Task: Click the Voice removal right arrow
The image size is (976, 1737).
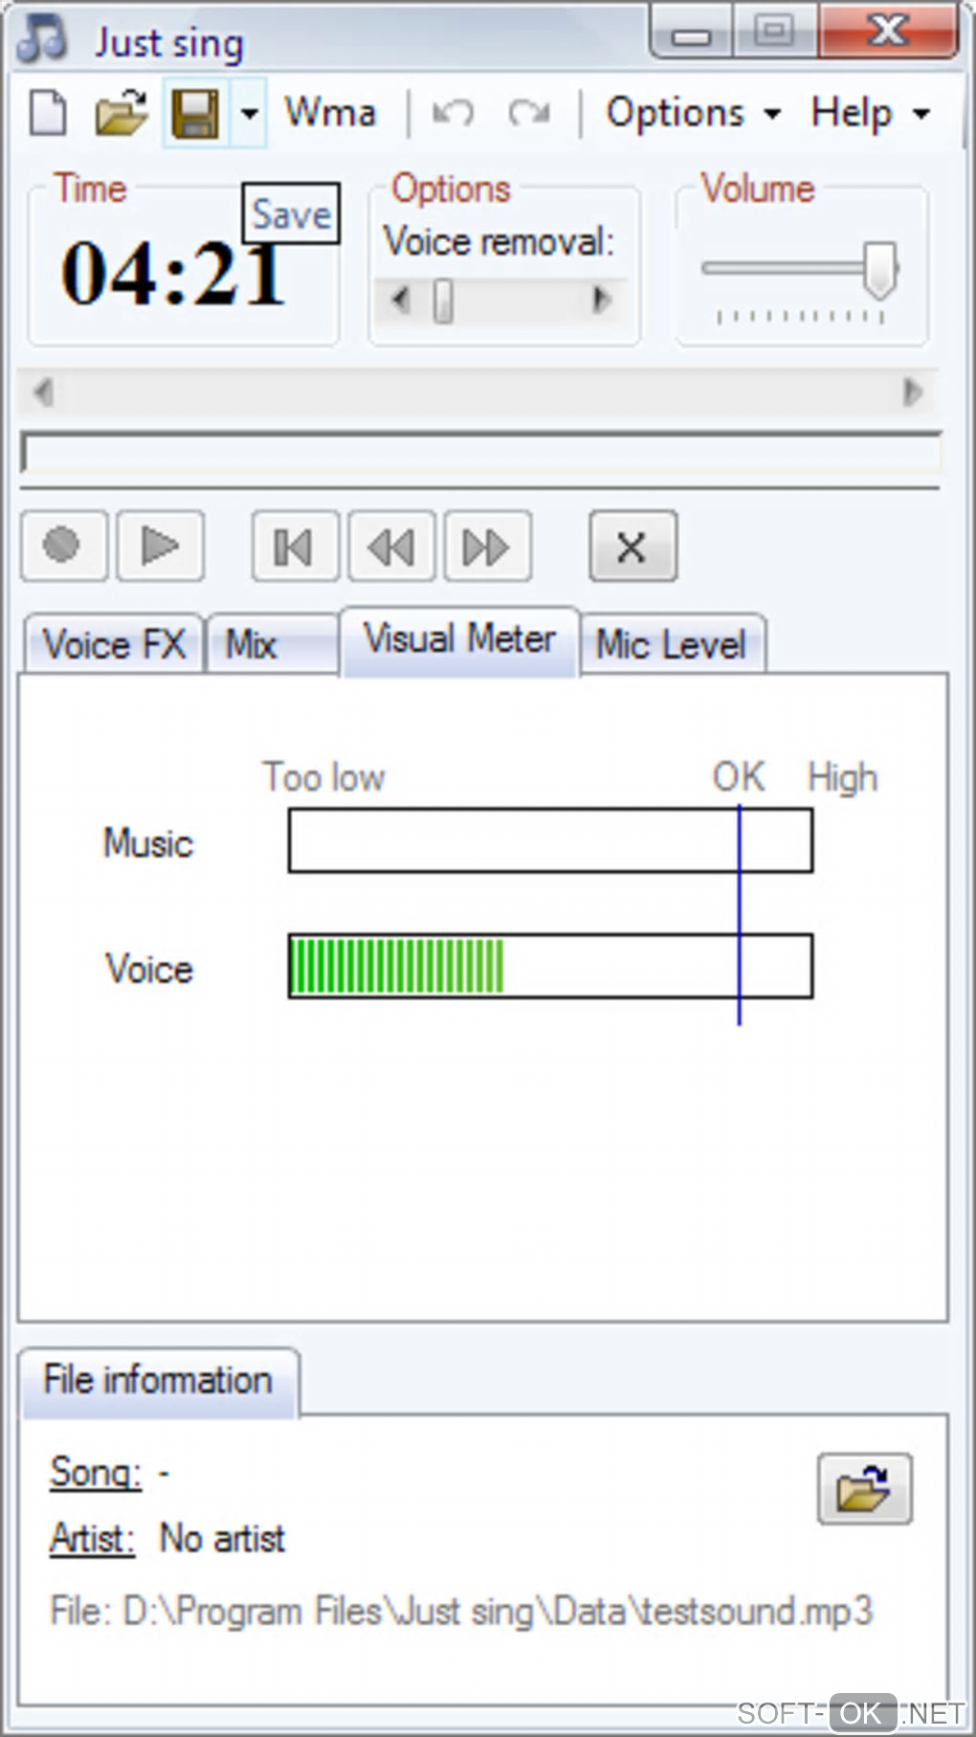Action: [x=601, y=301]
